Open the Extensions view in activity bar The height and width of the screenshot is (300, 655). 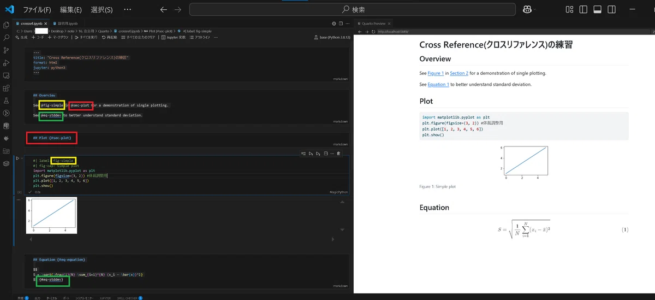(x=7, y=88)
